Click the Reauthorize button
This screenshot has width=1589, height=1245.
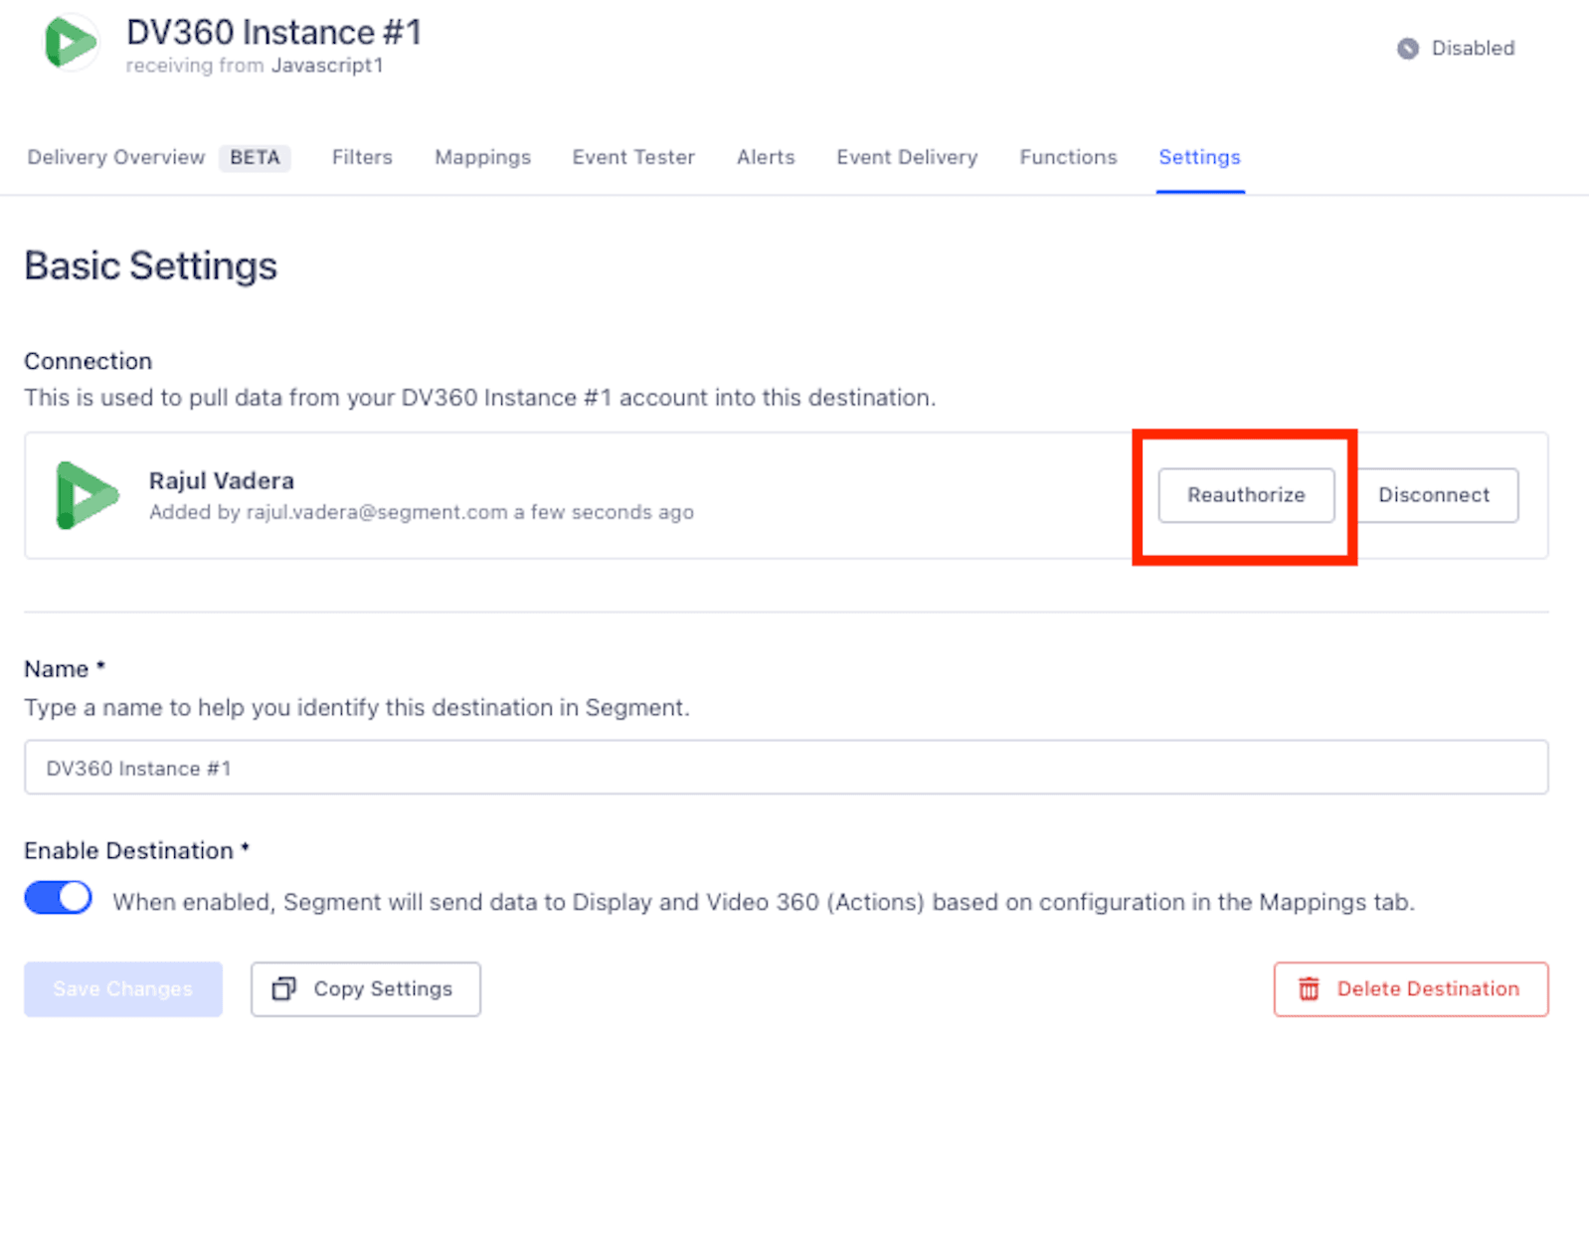[1246, 495]
